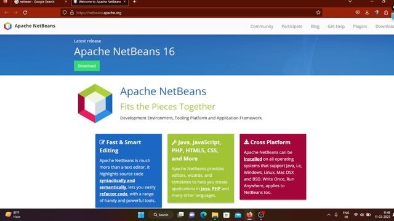Open Task View from taskbar
Image resolution: width=394 pixels, height=221 pixels.
pos(180,215)
